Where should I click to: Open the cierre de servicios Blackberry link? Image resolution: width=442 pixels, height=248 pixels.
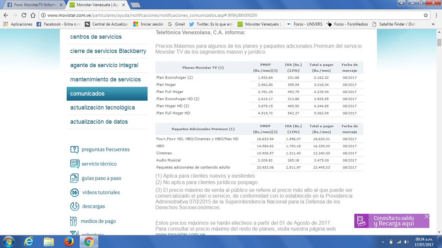(x=108, y=51)
